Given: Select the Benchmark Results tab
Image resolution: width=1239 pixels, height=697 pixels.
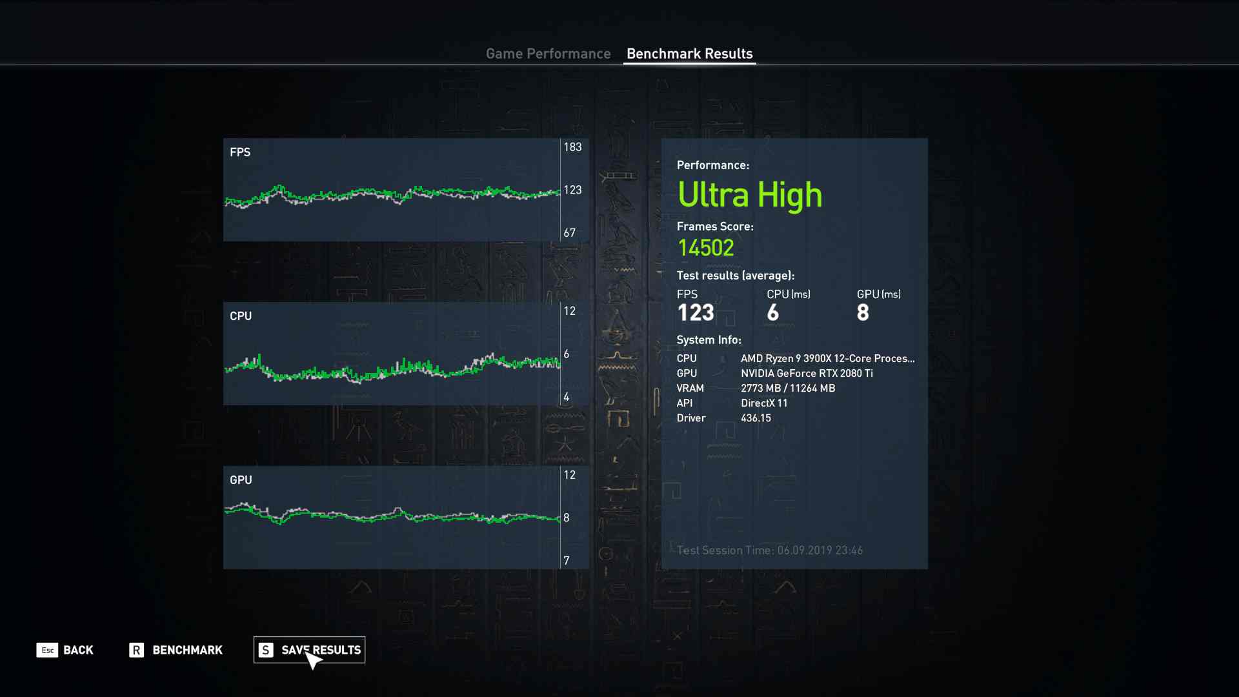Looking at the screenshot, I should tap(689, 54).
